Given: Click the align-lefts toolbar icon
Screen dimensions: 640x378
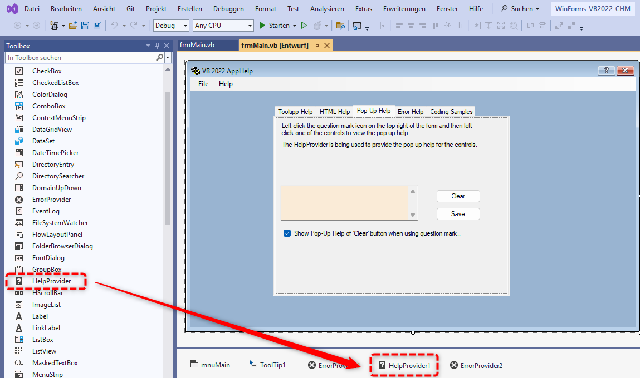Looking at the screenshot, I should pyautogui.click(x=398, y=25).
